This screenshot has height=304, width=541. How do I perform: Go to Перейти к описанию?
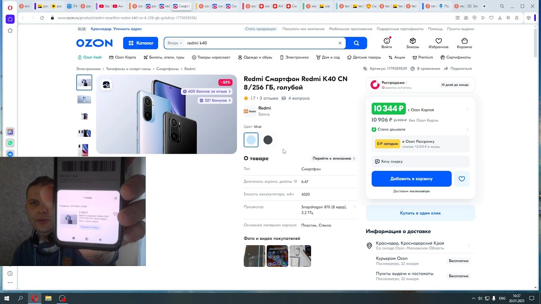(x=334, y=158)
